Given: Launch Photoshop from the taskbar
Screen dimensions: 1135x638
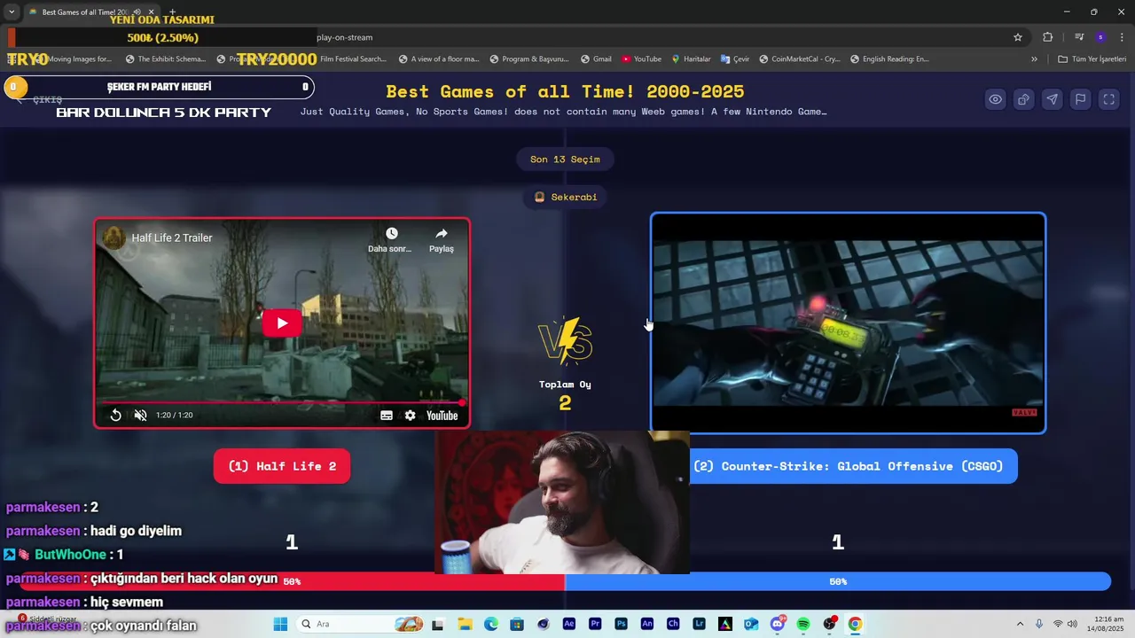Looking at the screenshot, I should [621, 624].
